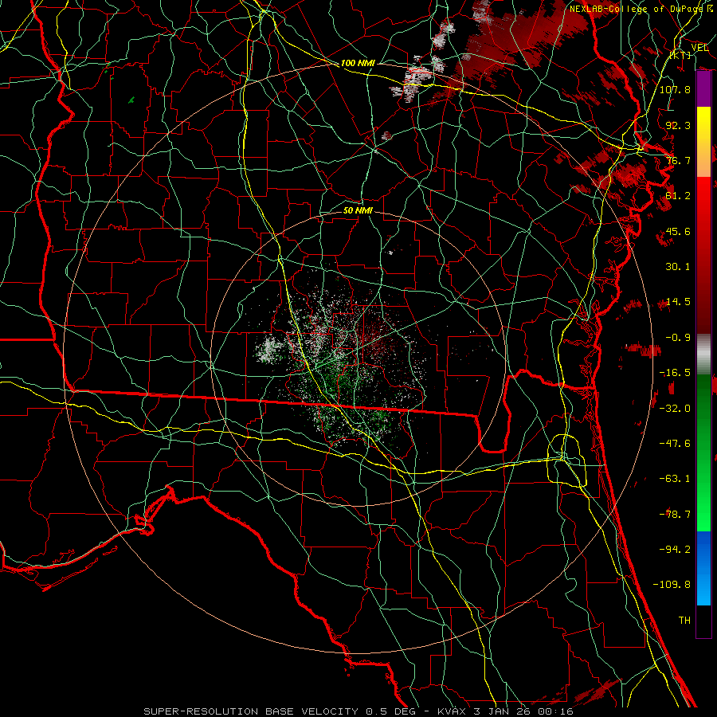
Task: Click the -0.9 scale value
Action: [678, 338]
